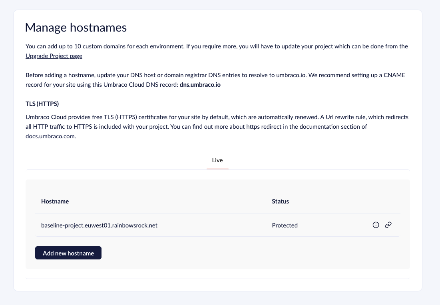The width and height of the screenshot is (440, 305).
Task: Click the red indicator under the Live tab
Action: [217, 169]
